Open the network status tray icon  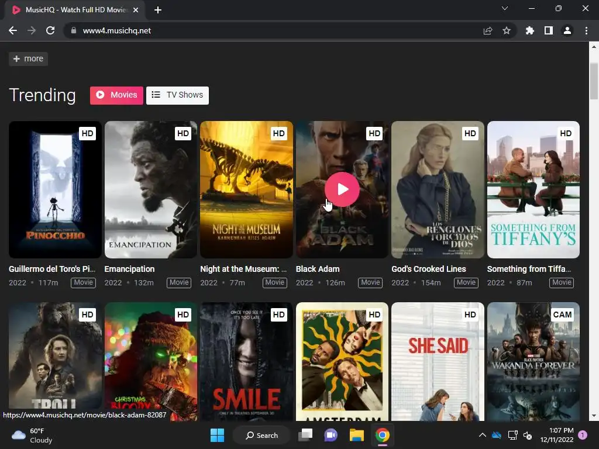point(512,435)
